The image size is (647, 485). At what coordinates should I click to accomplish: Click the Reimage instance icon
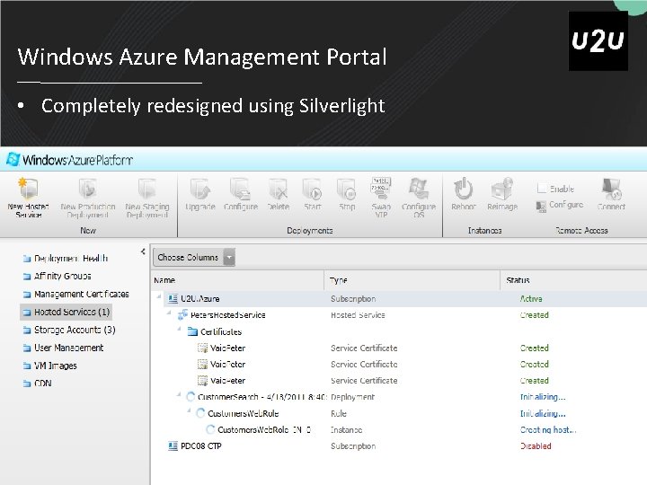click(502, 189)
